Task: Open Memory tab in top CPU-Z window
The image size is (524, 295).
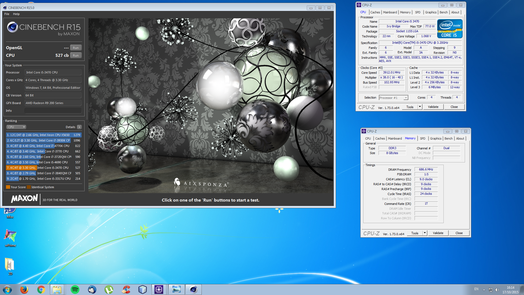Action: [405, 12]
